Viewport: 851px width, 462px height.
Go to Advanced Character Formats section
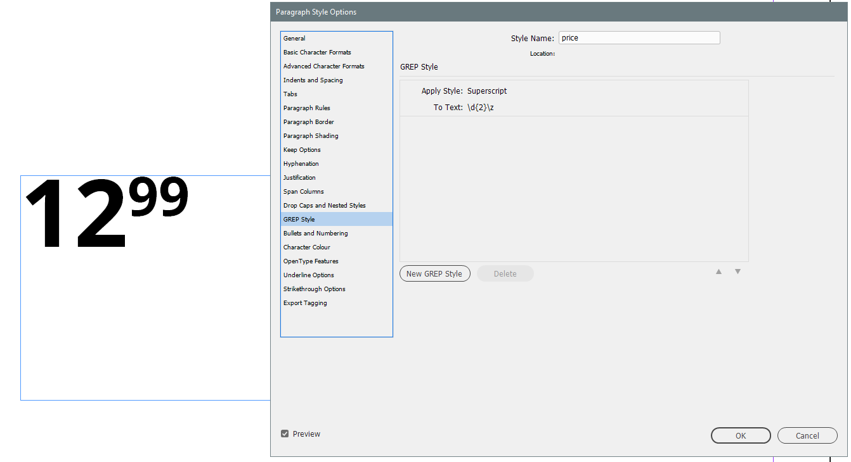pyautogui.click(x=323, y=66)
